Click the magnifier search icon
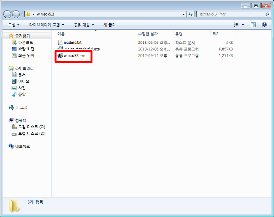 pos(267,14)
